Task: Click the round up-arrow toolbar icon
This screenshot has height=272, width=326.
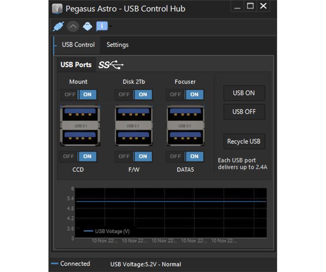Action: [73, 26]
